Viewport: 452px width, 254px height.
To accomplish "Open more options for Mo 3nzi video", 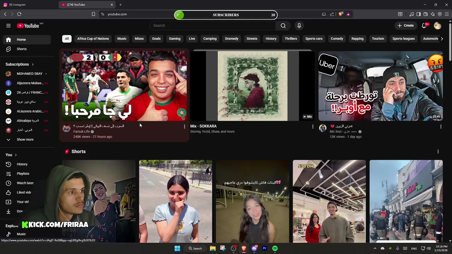I will [441, 126].
